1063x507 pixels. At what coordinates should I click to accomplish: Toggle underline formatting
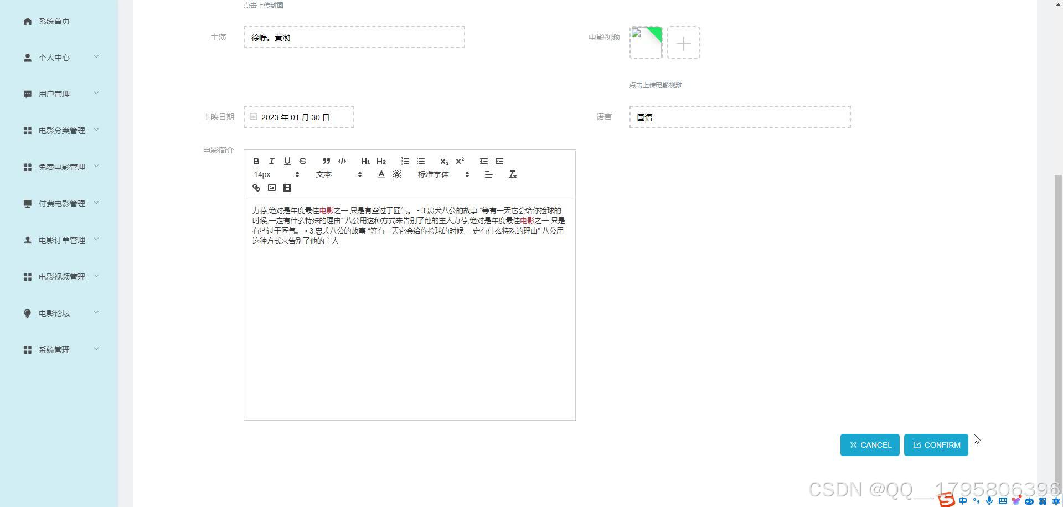click(287, 161)
